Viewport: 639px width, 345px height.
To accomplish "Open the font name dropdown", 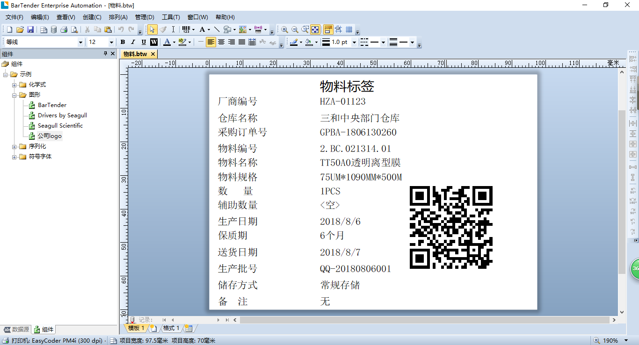I will (80, 42).
